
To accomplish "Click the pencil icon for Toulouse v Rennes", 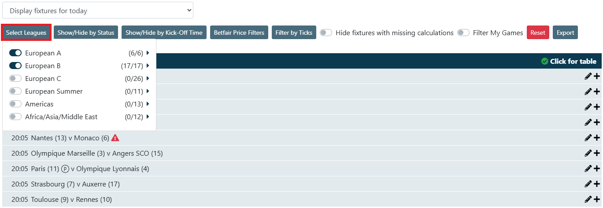I will click(x=588, y=199).
